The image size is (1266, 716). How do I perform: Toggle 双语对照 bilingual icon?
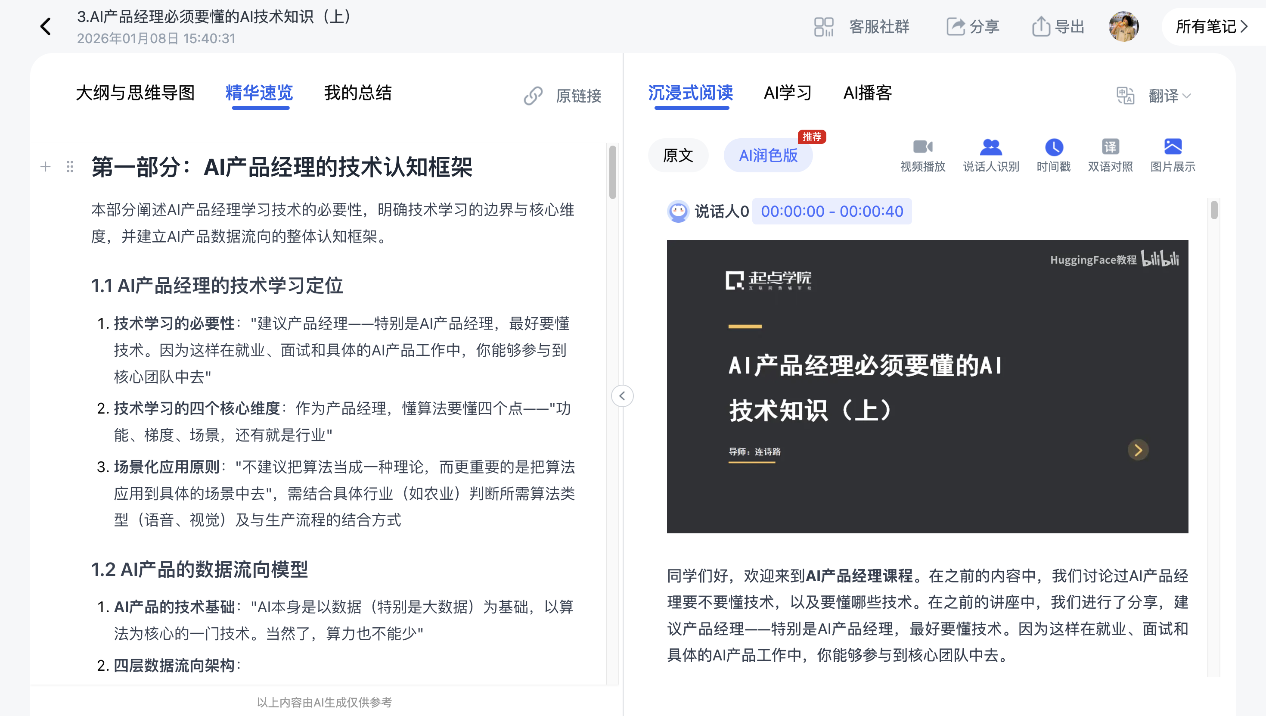tap(1110, 146)
